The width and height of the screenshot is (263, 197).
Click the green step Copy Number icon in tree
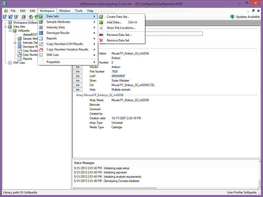pyautogui.click(x=20, y=51)
